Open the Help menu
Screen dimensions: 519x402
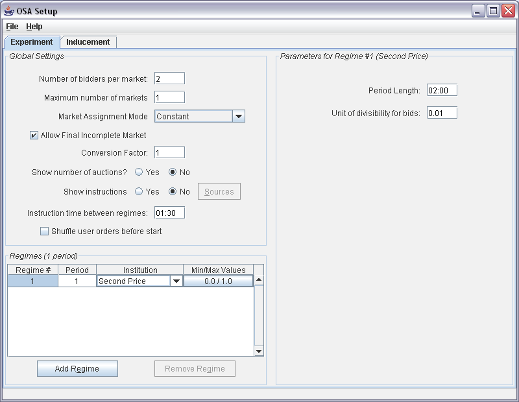pyautogui.click(x=34, y=27)
